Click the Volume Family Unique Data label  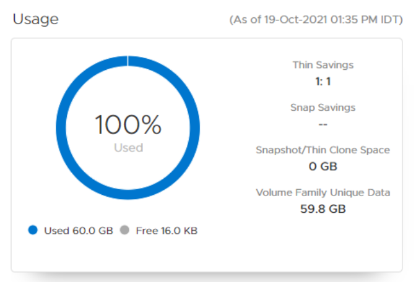point(323,192)
